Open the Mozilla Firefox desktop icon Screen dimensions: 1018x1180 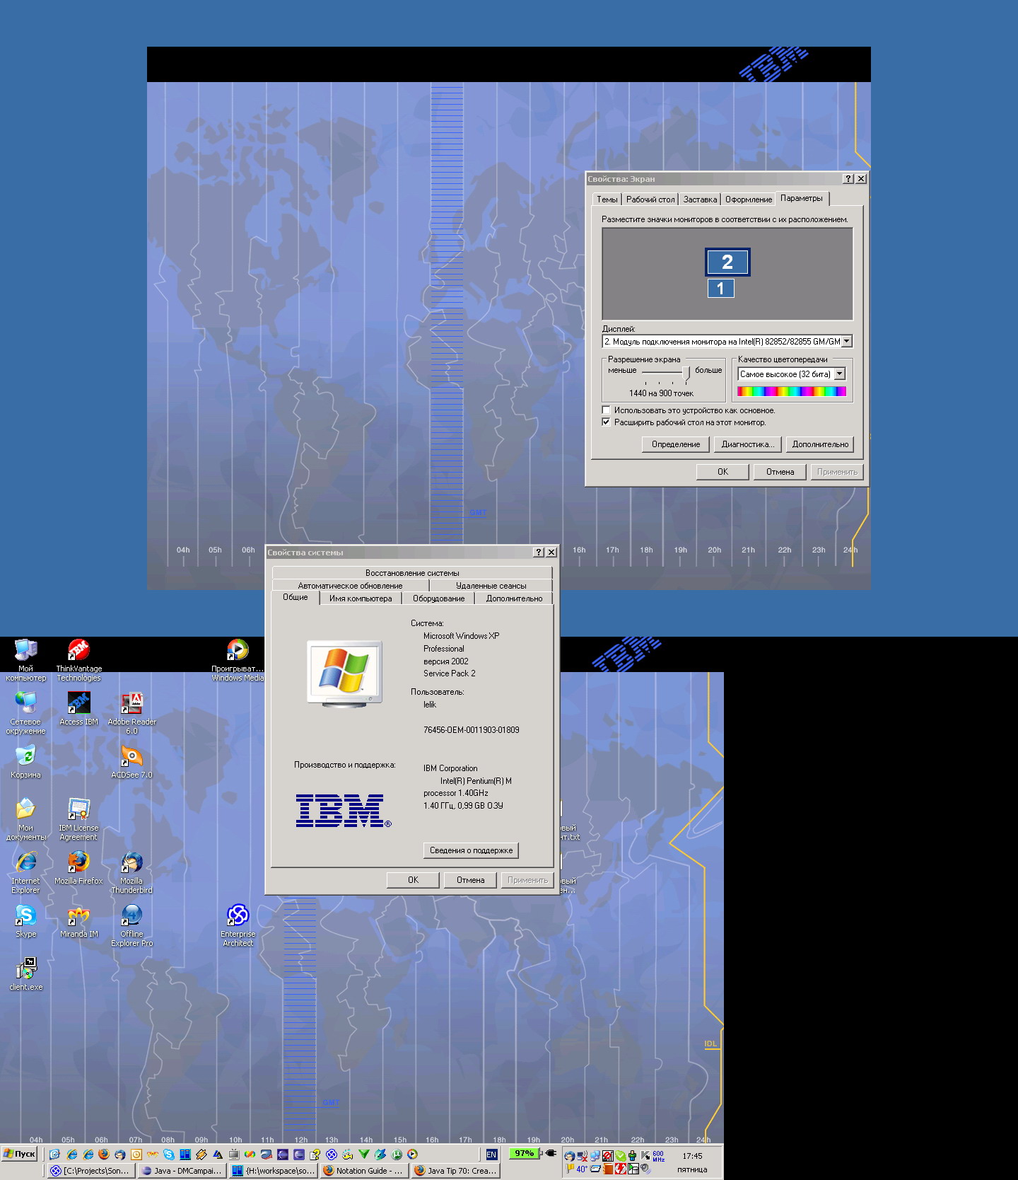(x=78, y=863)
